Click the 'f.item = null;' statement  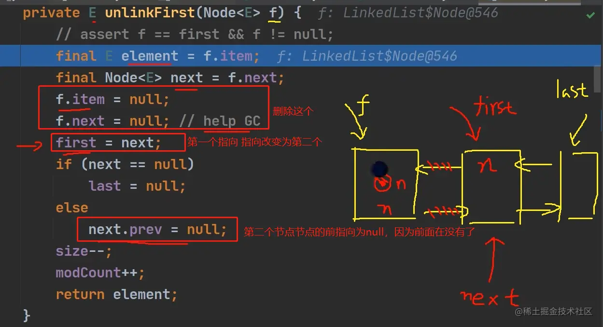pos(113,99)
